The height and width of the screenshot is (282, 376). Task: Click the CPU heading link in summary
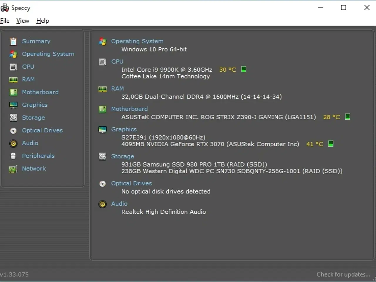117,62
